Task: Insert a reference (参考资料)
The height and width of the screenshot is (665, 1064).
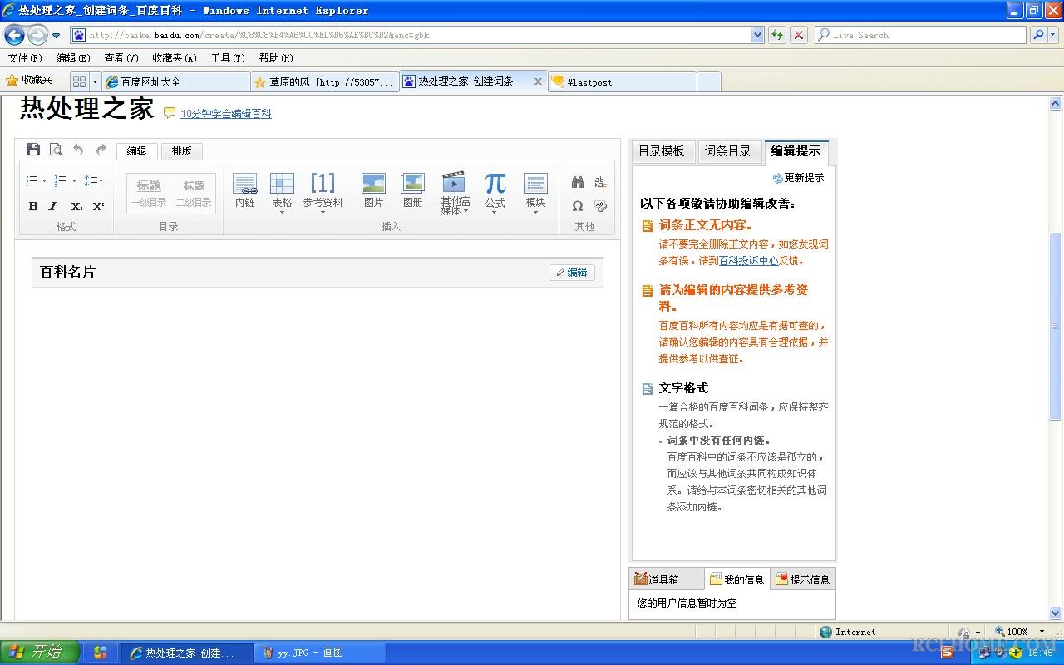Action: [323, 190]
